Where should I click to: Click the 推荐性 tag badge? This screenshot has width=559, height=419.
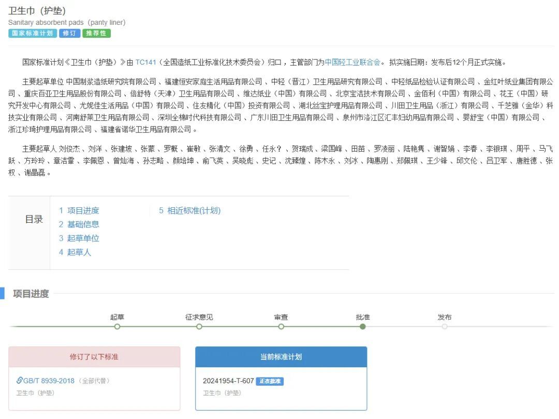pos(96,33)
